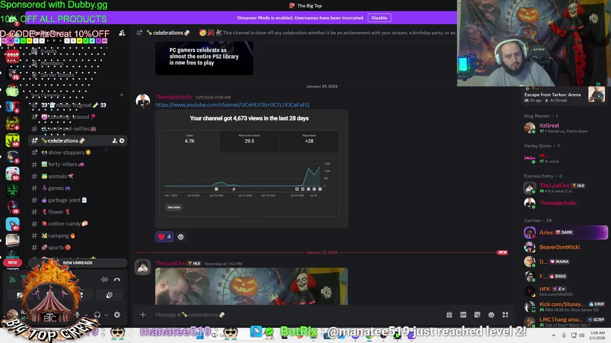Open the voice noise suppression waveform icon
Image resolution: width=611 pixels, height=343 pixels.
[105, 280]
